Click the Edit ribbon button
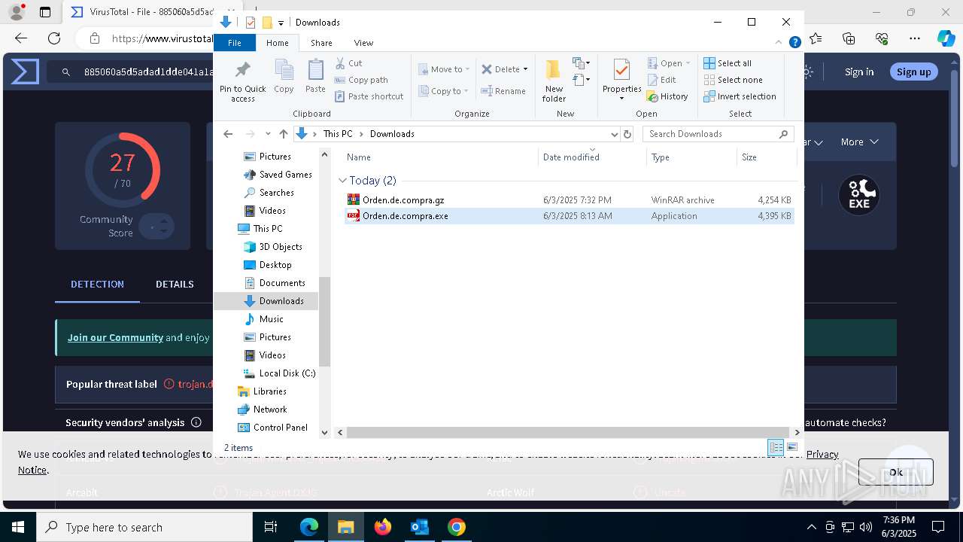Image resolution: width=963 pixels, height=542 pixels. (661, 80)
